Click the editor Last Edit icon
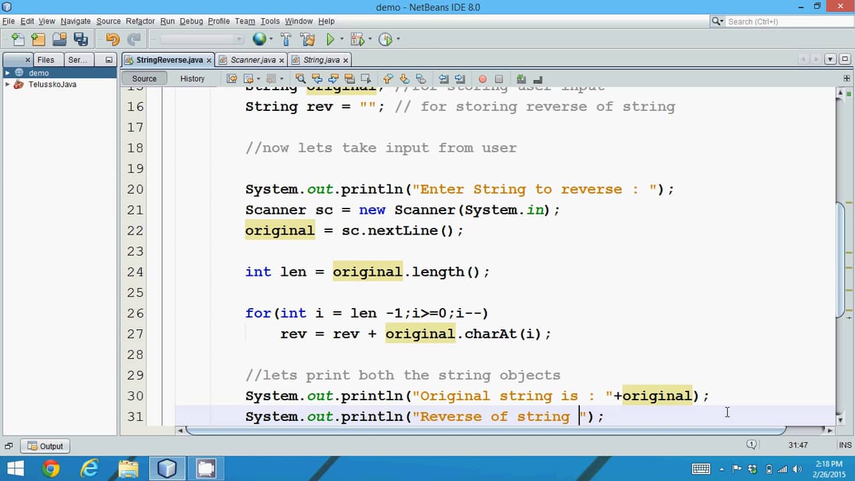 pyautogui.click(x=231, y=78)
